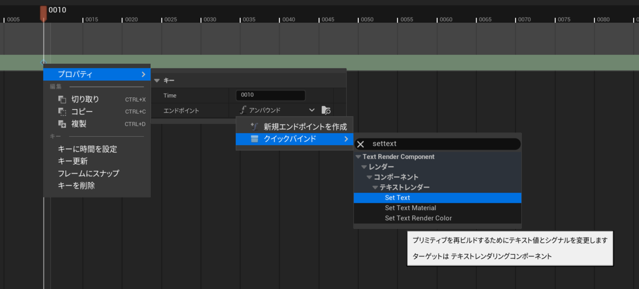639x289 pixels.
Task: Collapse the コンポーネント tree node
Action: [370, 177]
